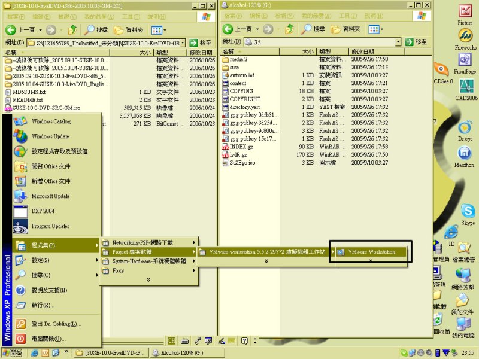Image resolution: width=479 pixels, height=359 pixels.
Task: Launch Windows Update from the Start menu
Action: [57, 136]
